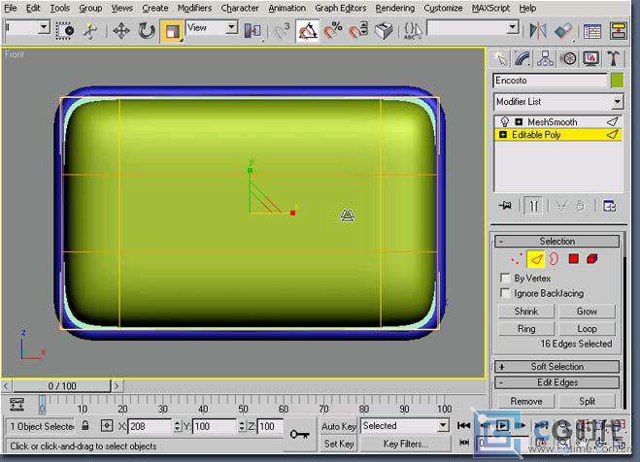
Task: Enable Ignore Backfacing checkbox
Action: pyautogui.click(x=505, y=293)
